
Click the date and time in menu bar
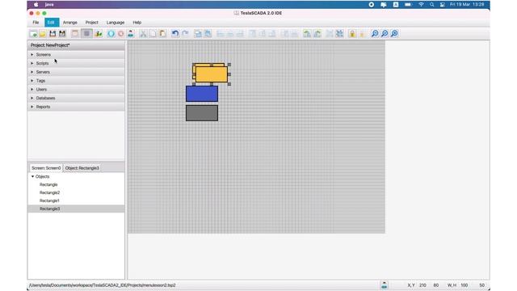(x=467, y=4)
